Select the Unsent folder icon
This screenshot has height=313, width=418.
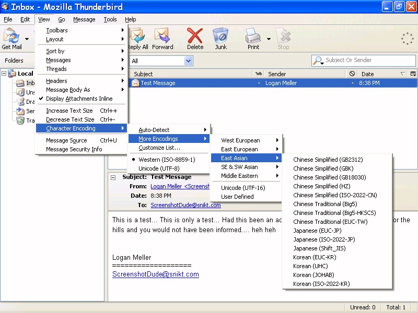20,92
